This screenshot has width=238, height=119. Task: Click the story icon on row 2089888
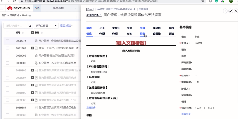point(36,100)
